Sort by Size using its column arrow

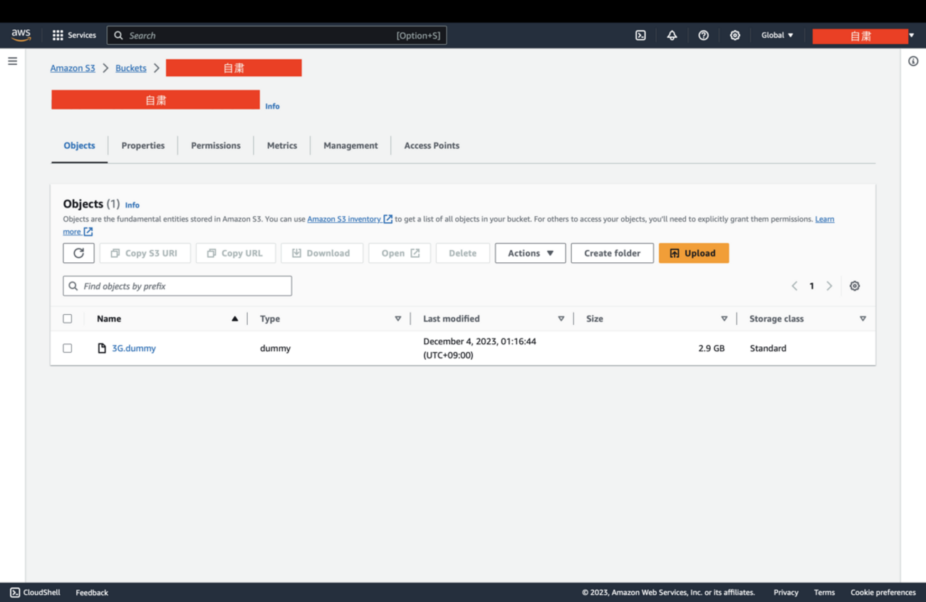click(724, 318)
